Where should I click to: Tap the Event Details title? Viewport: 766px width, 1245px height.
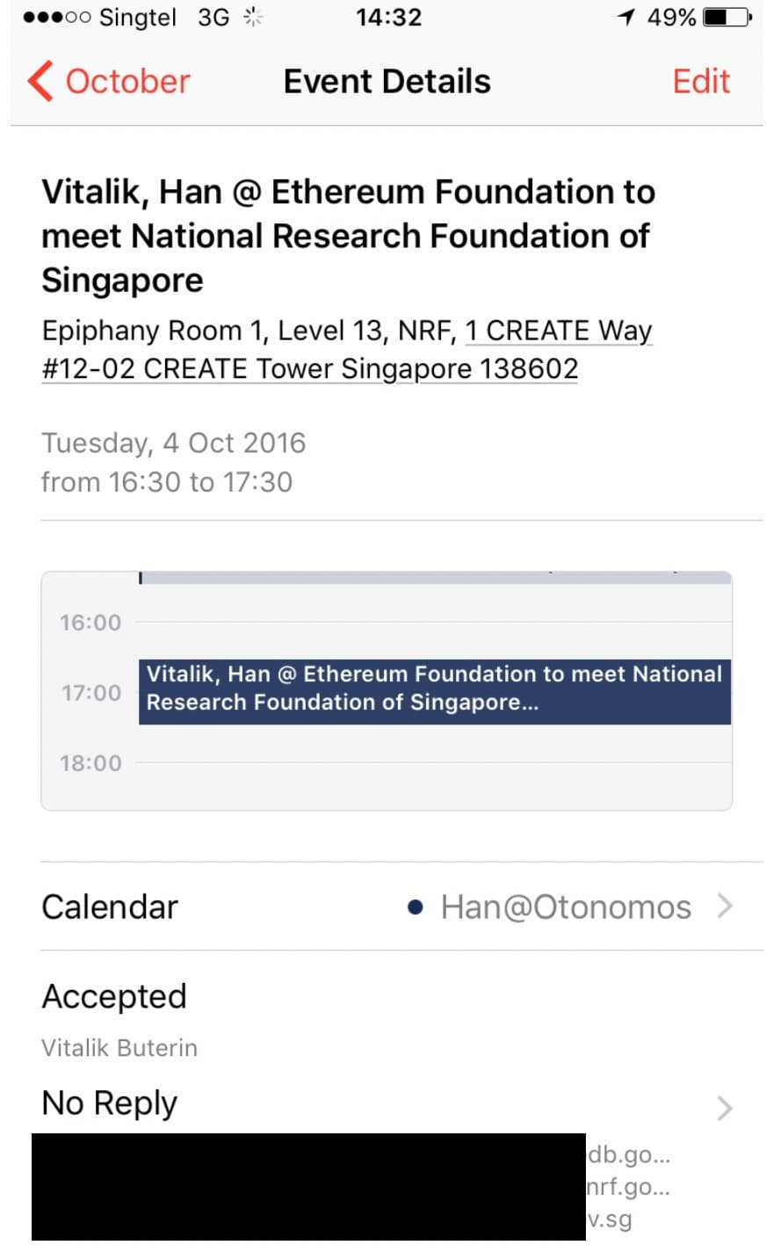coord(387,81)
